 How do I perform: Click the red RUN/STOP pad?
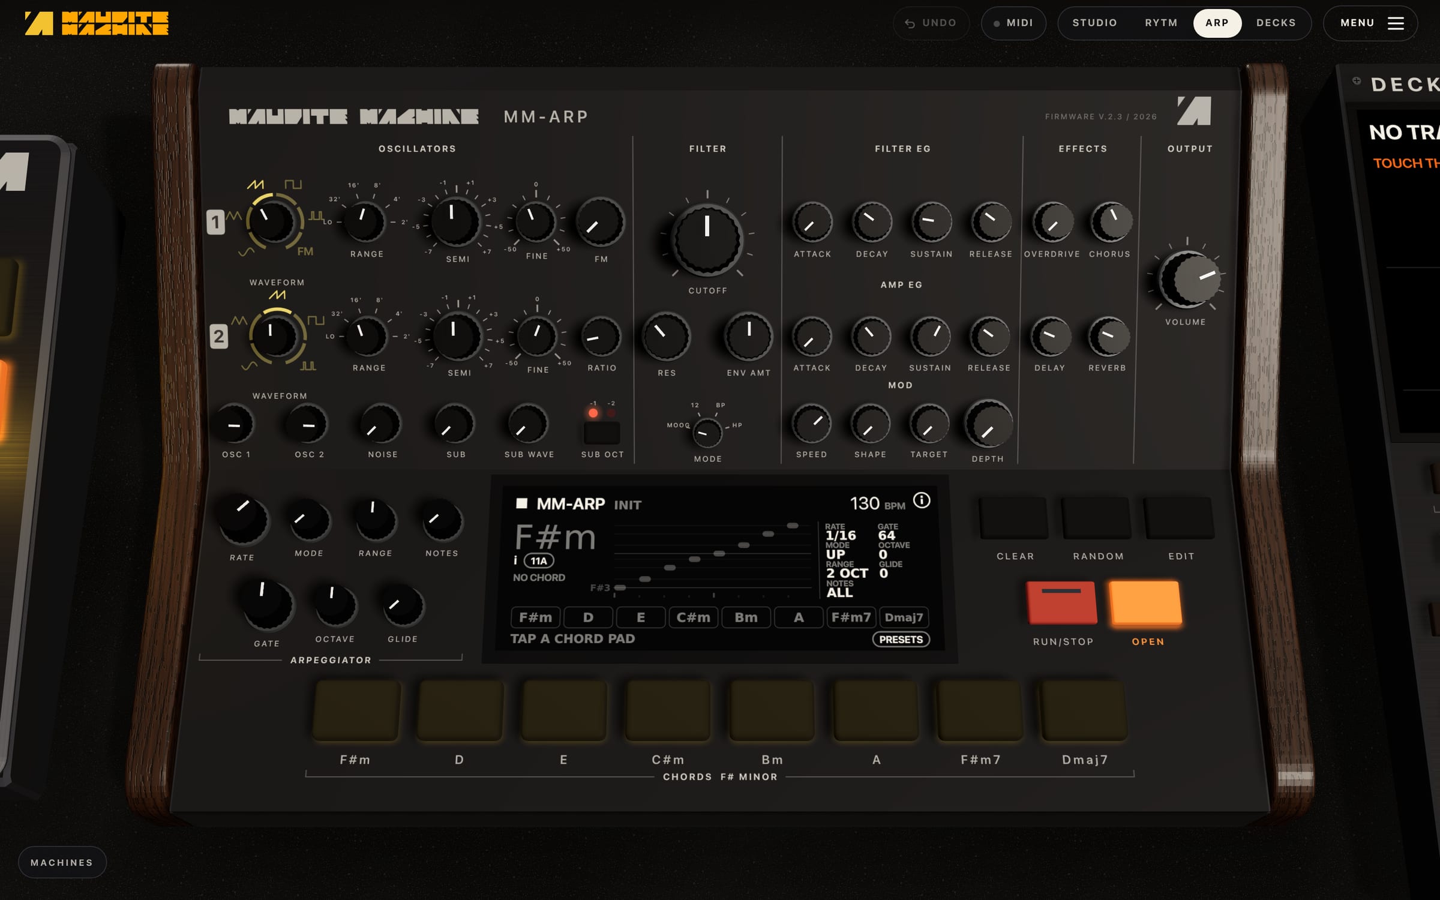click(x=1062, y=602)
